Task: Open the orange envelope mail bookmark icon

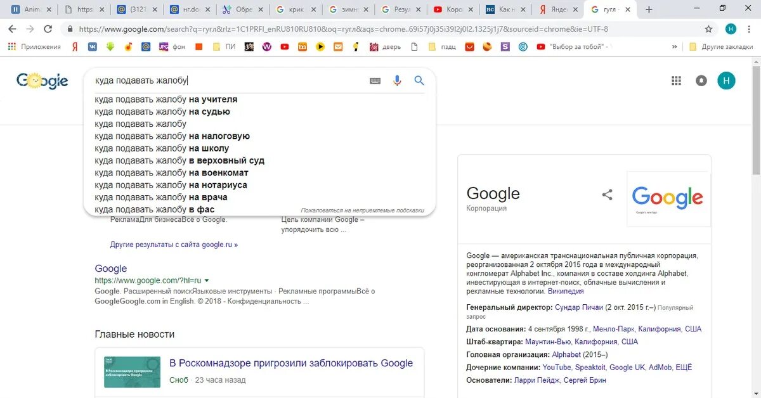Action: click(338, 46)
